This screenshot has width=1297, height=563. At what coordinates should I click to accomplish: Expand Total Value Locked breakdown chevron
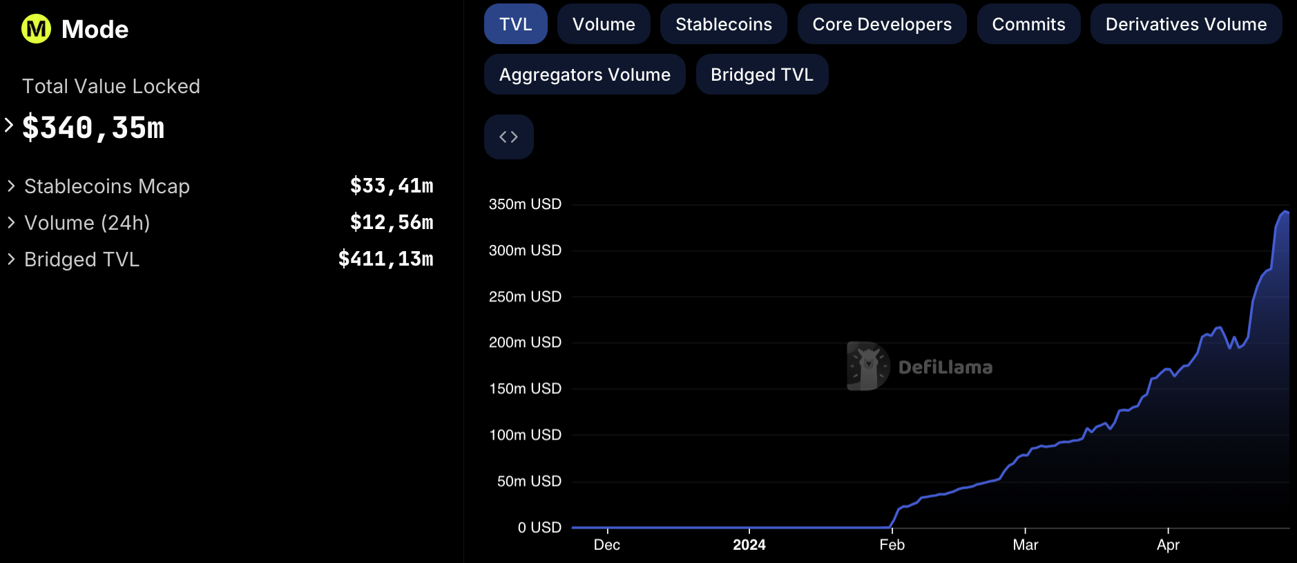click(9, 126)
